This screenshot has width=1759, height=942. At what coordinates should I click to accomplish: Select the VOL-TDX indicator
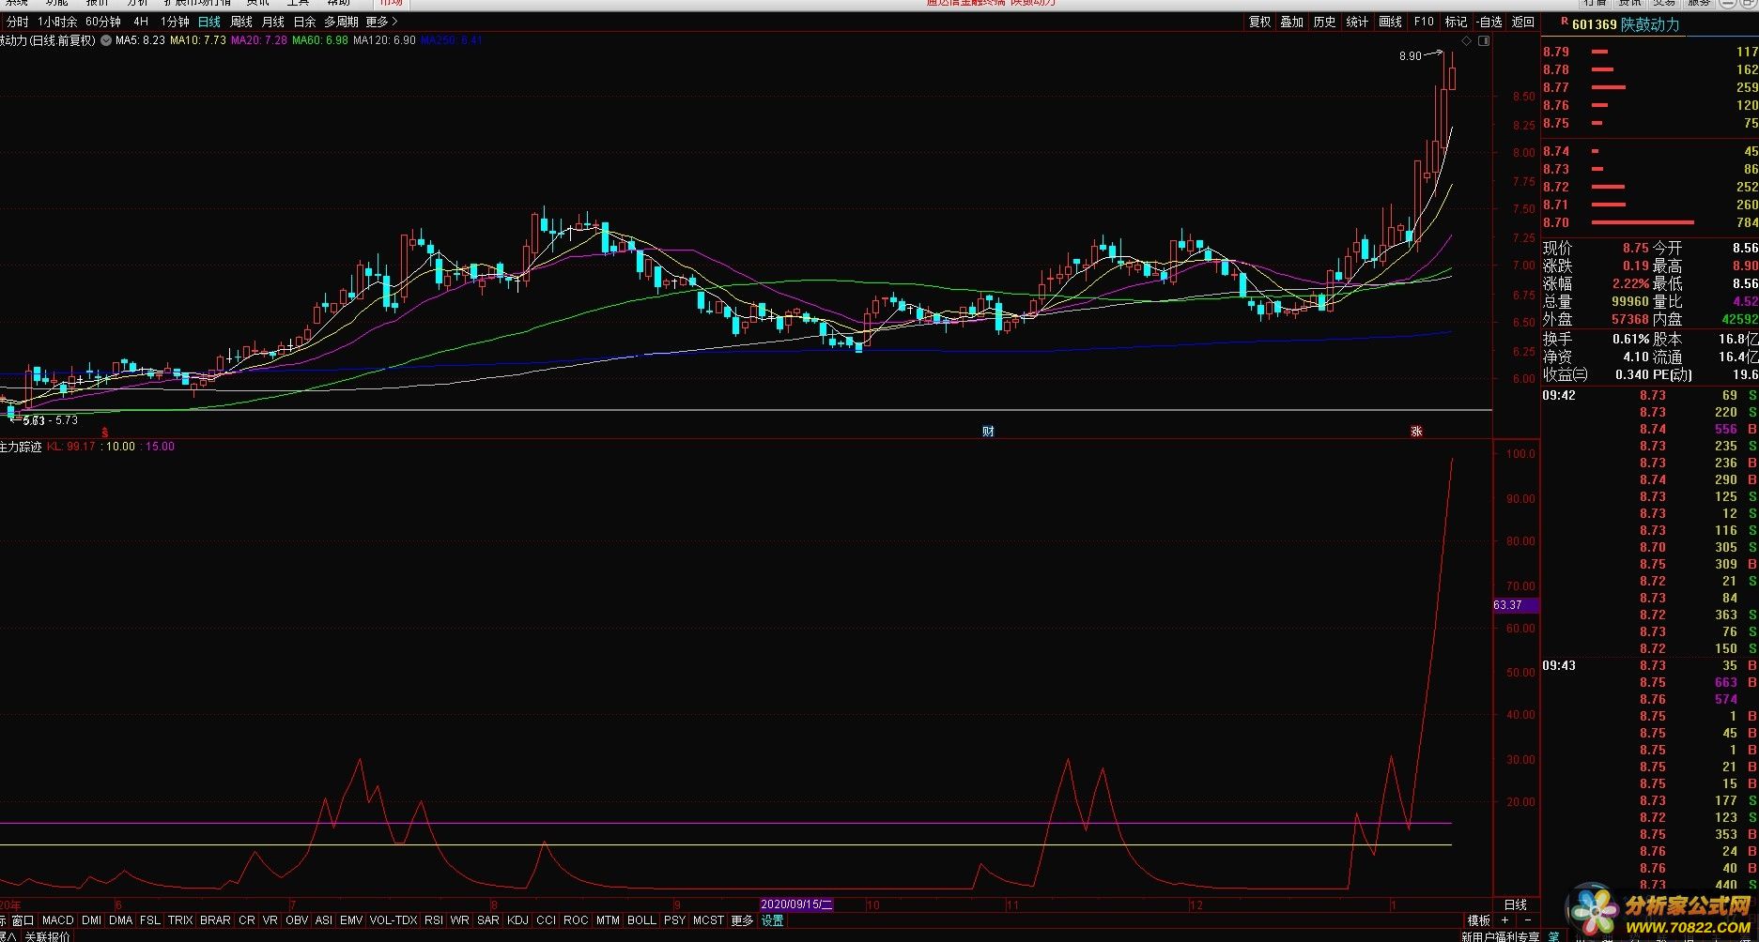tap(393, 920)
